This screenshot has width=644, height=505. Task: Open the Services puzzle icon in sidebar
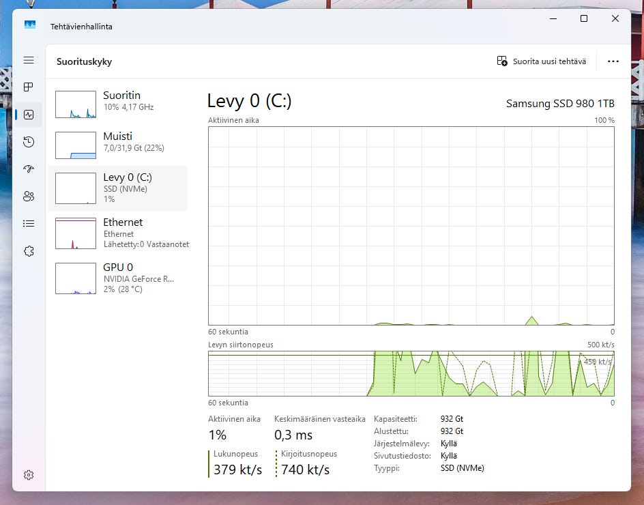[29, 251]
